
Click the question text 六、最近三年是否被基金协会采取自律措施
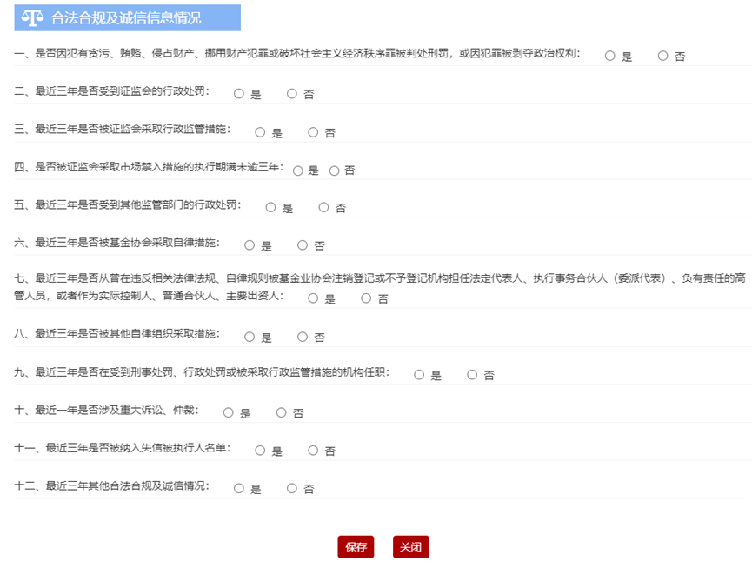click(116, 243)
